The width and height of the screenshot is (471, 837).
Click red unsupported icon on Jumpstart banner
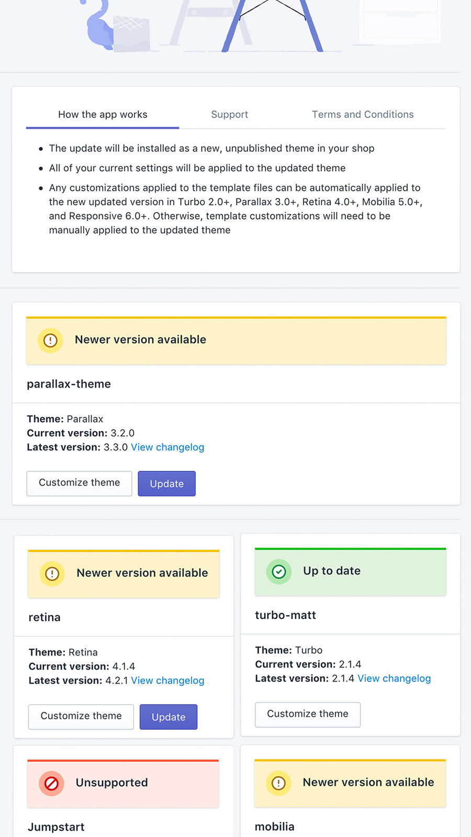[x=51, y=783]
